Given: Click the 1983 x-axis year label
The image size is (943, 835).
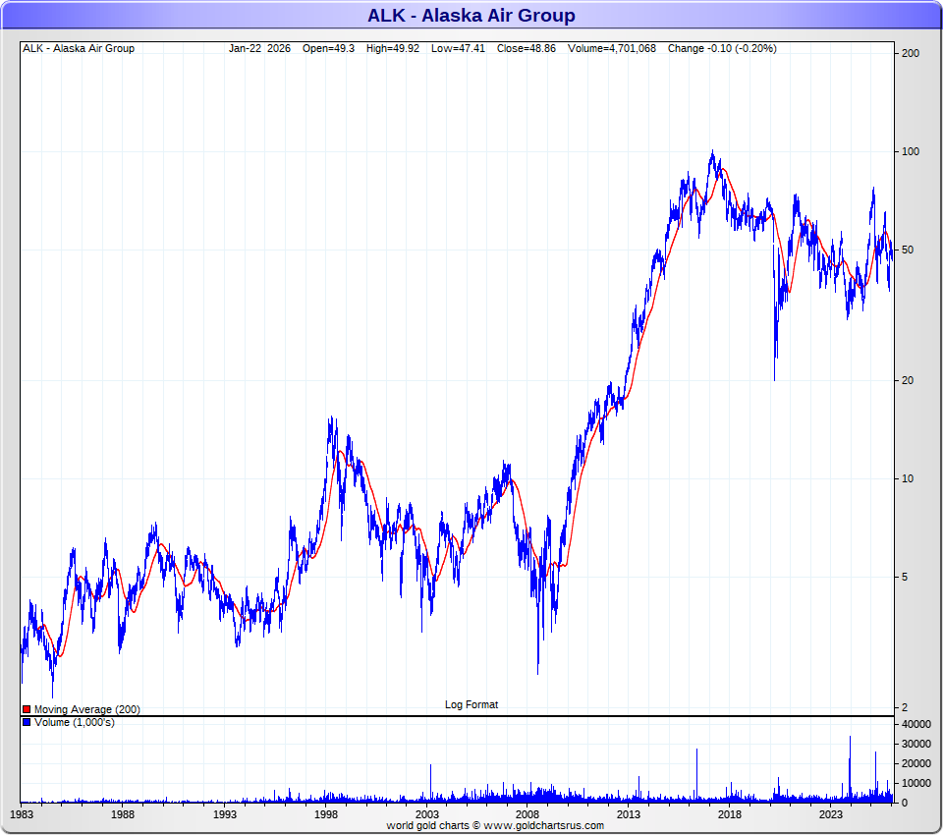Looking at the screenshot, I should [x=22, y=814].
